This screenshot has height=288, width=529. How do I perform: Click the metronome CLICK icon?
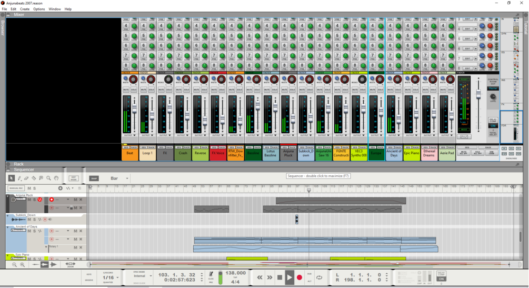211,274
